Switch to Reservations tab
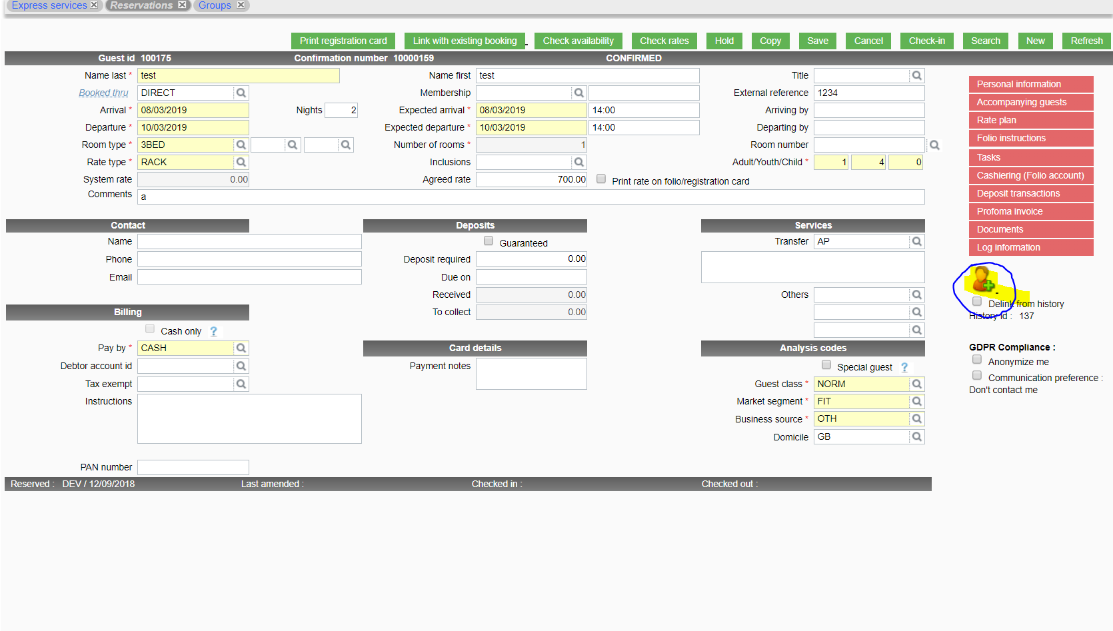 click(141, 5)
